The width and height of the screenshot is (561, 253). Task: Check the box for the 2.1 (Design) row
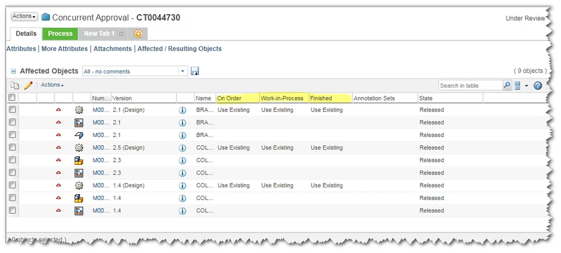coord(12,109)
